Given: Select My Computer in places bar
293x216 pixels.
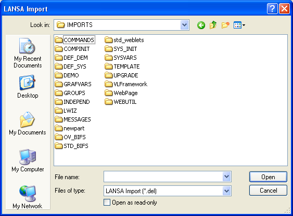Looking at the screenshot, I should (x=28, y=160).
